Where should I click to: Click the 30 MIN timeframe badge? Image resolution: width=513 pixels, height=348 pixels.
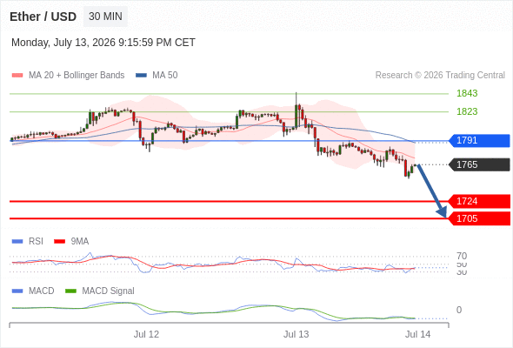tap(105, 17)
